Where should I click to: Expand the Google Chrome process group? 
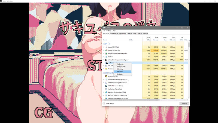(x=104, y=50)
